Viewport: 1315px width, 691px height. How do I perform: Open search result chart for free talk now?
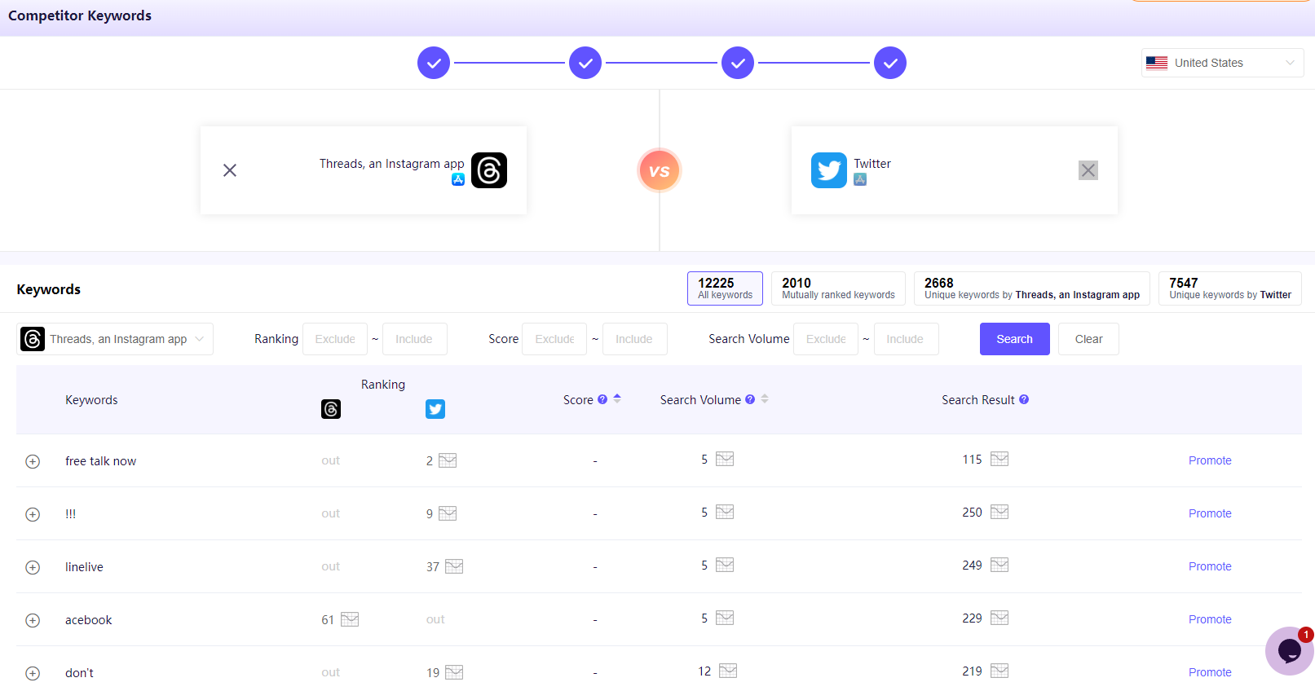click(x=999, y=459)
